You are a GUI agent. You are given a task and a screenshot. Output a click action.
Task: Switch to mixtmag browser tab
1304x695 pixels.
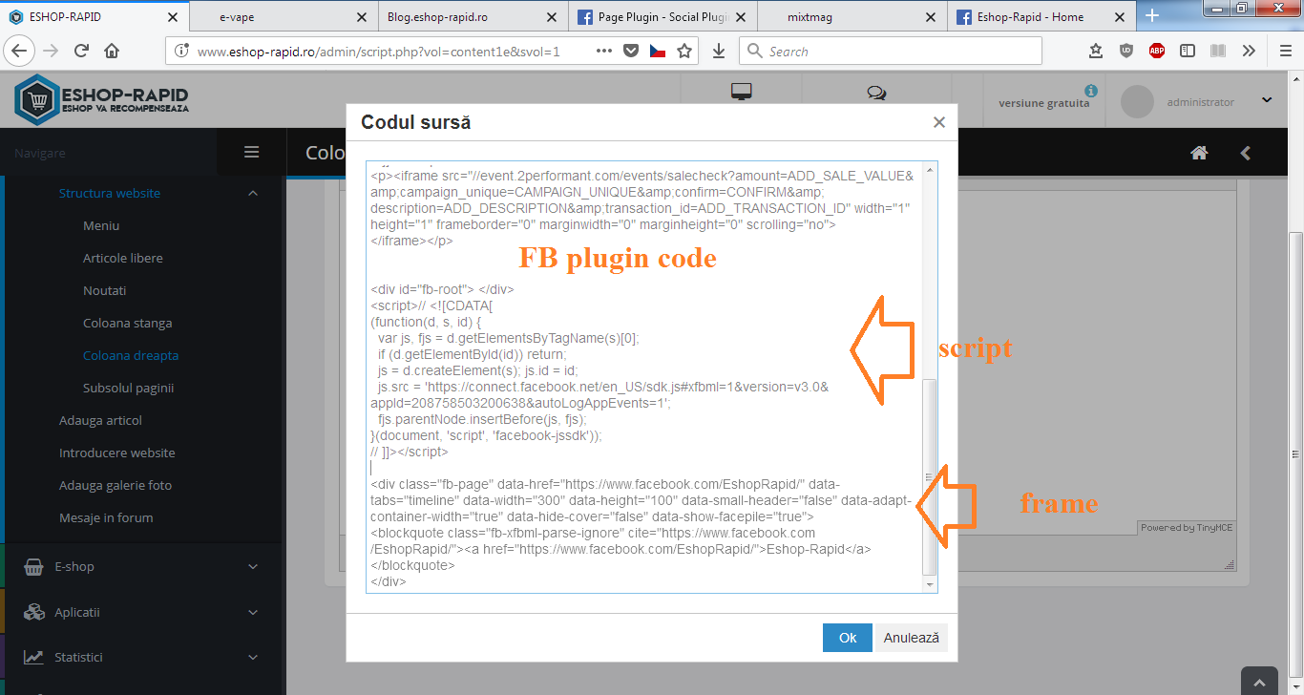(x=852, y=16)
